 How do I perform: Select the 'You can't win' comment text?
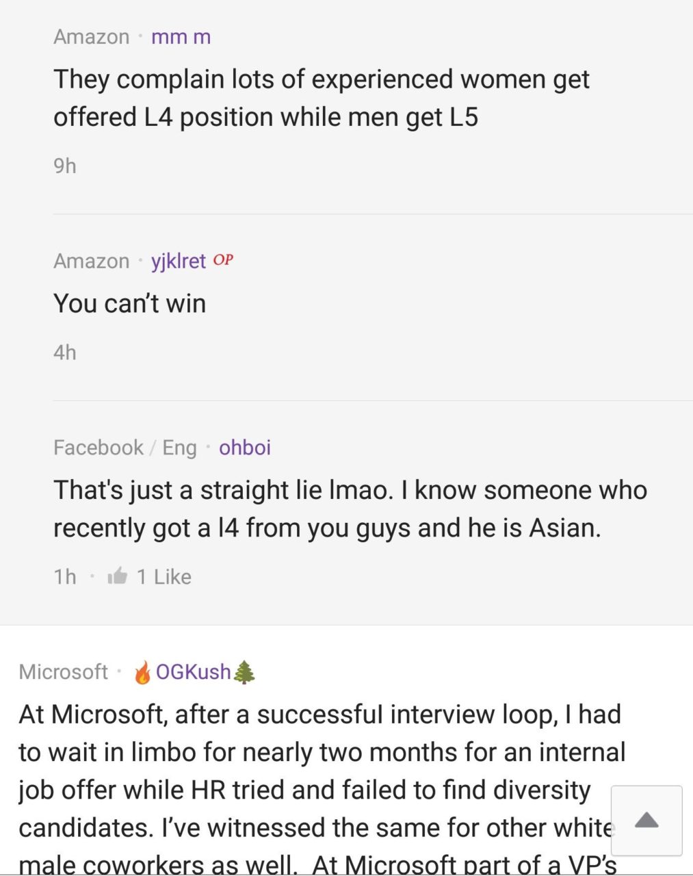(130, 303)
